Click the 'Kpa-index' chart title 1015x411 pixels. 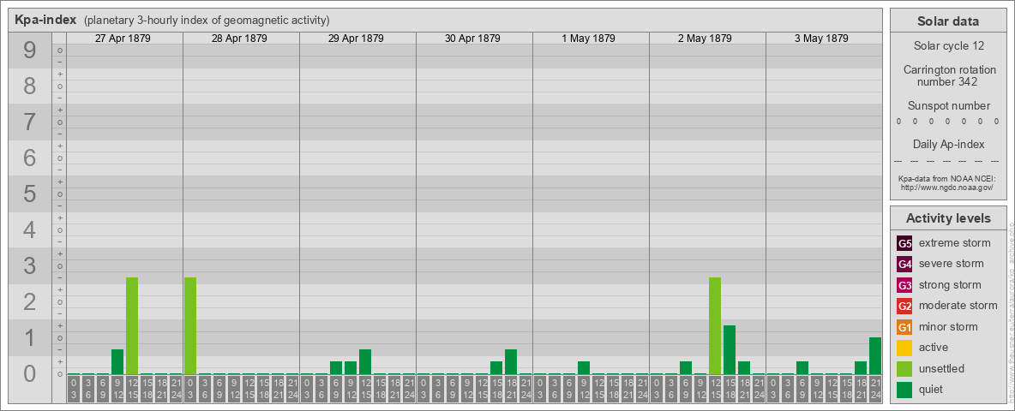[x=46, y=20]
